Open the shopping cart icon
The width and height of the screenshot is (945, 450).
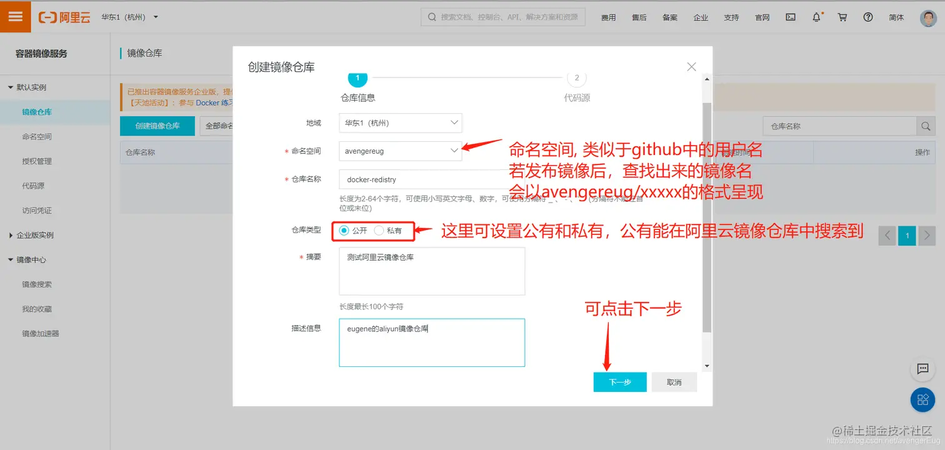(842, 17)
